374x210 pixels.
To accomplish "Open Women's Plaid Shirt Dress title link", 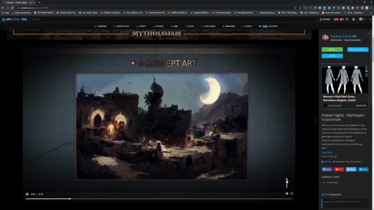I will click(340, 99).
